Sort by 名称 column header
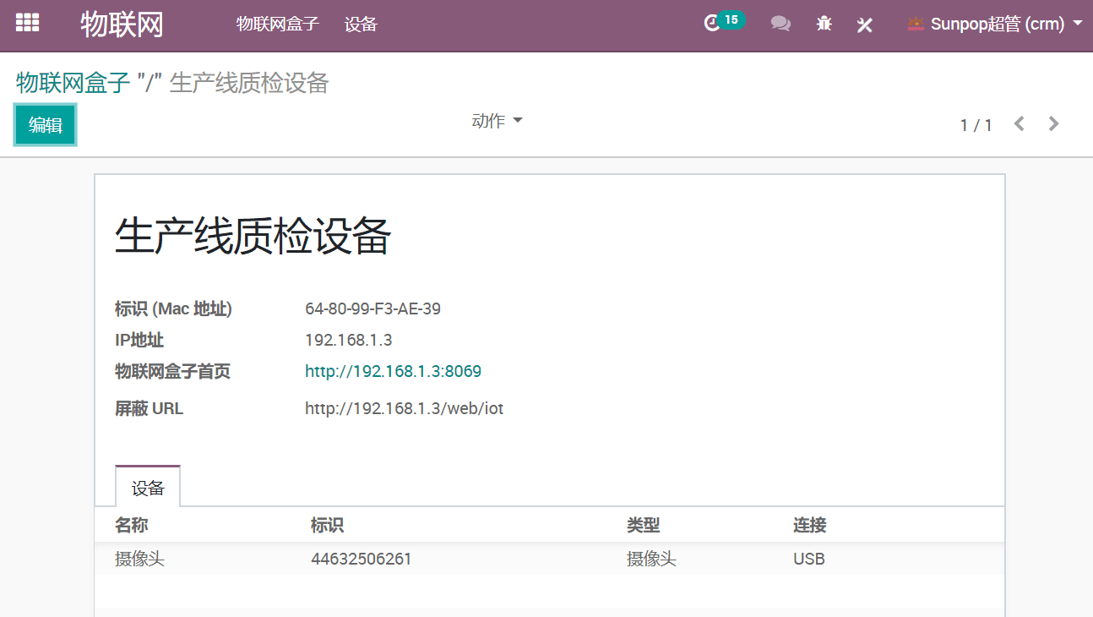 pos(132,525)
